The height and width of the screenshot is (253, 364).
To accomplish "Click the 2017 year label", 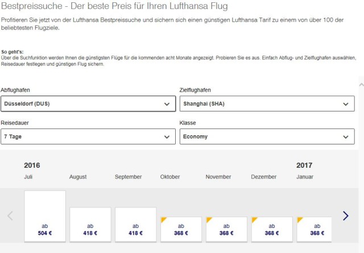I will pyautogui.click(x=304, y=165).
